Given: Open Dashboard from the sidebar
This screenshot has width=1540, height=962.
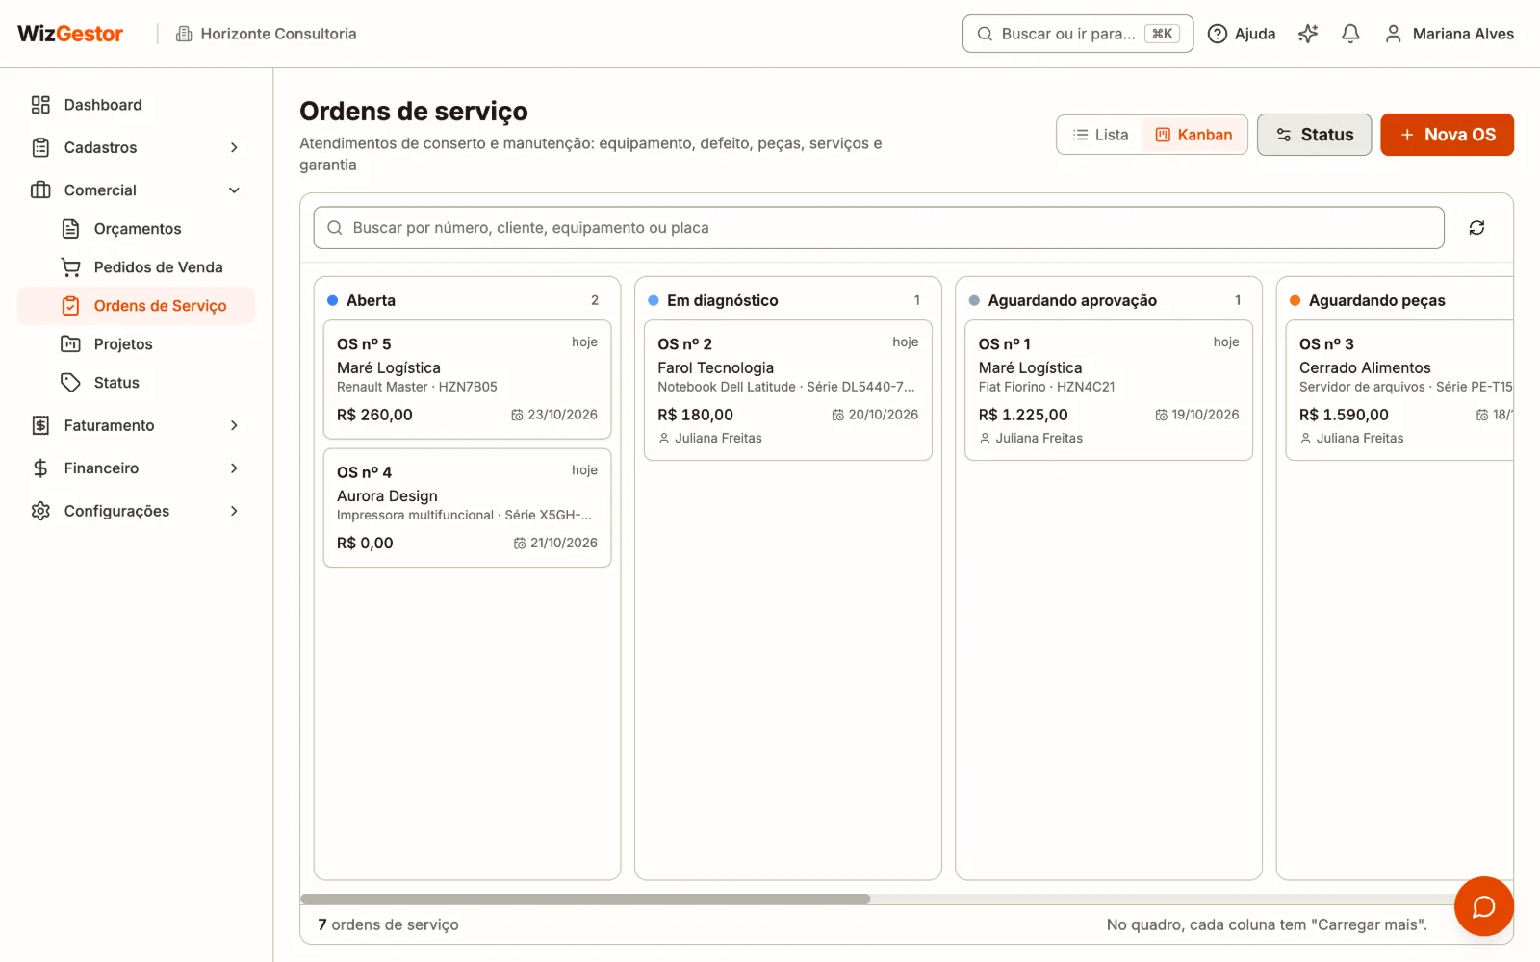Looking at the screenshot, I should pos(135,105).
